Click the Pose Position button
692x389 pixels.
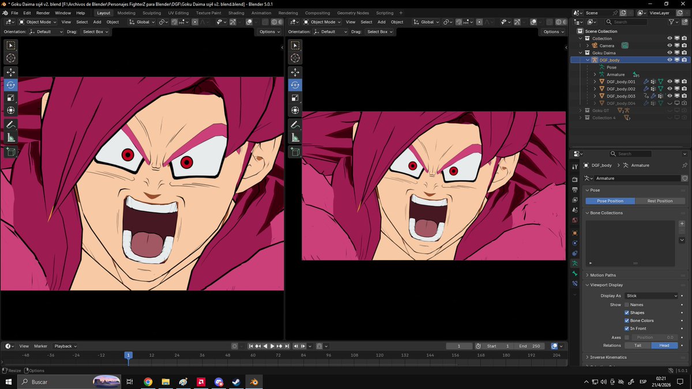point(610,201)
